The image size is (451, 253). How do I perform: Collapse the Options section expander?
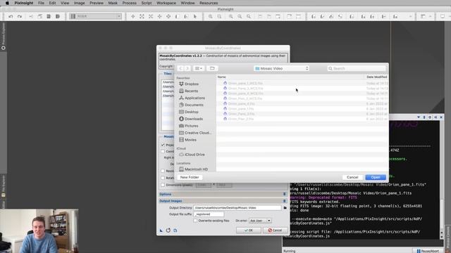[x=285, y=194]
